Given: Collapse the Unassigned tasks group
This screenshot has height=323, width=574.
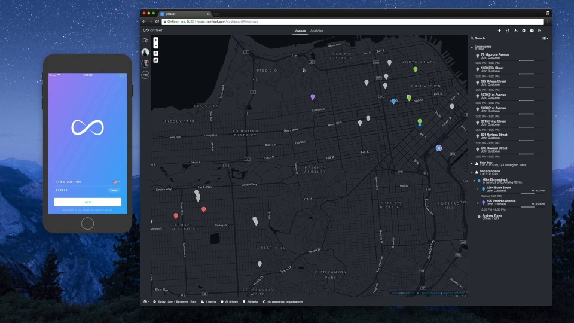Looking at the screenshot, I should 472,47.
